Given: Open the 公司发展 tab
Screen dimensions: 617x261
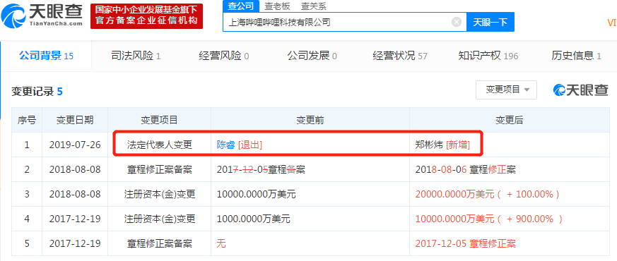Looking at the screenshot, I should click(312, 56).
